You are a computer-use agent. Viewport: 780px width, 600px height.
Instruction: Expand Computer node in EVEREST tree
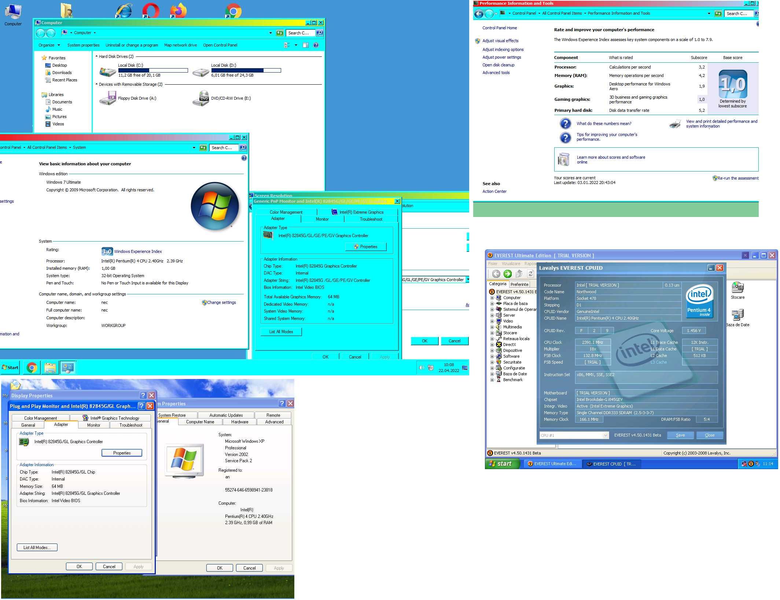click(492, 298)
